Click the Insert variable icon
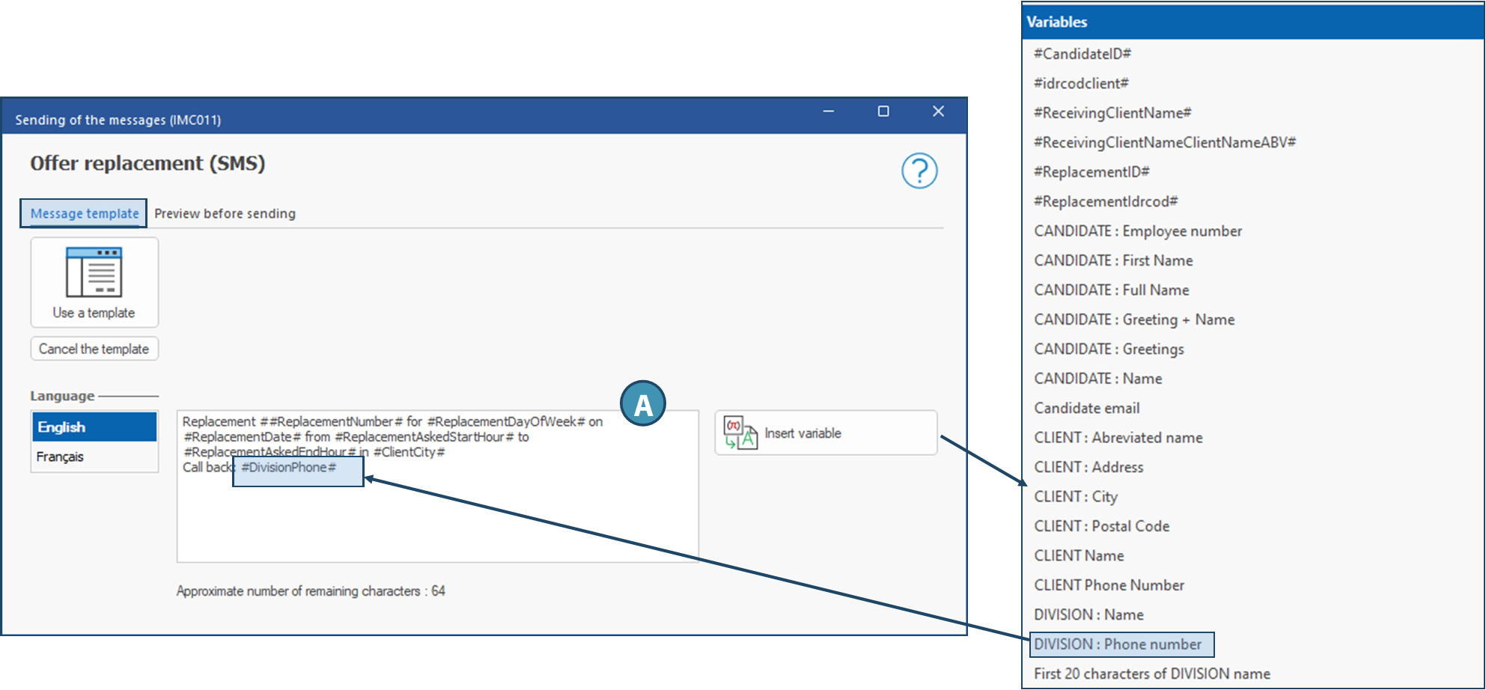This screenshot has width=1486, height=690. click(740, 433)
